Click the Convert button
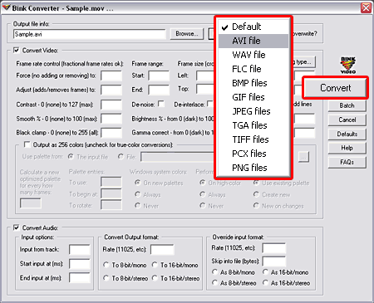 coord(336,88)
